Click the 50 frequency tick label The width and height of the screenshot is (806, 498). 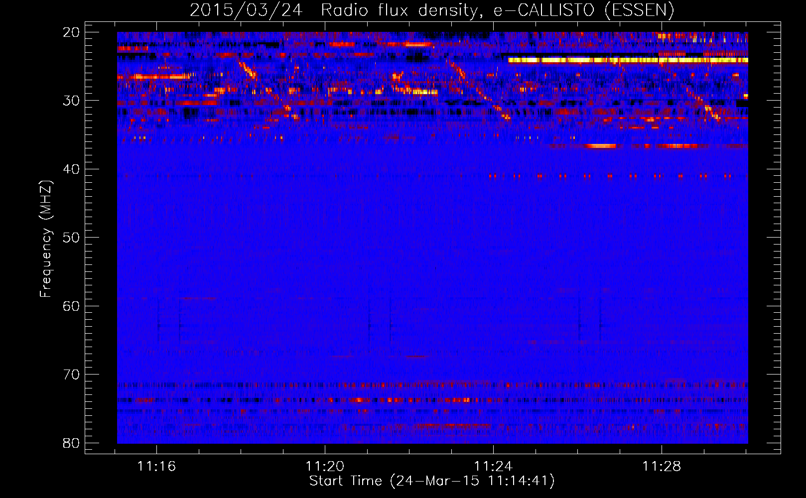[x=71, y=238]
